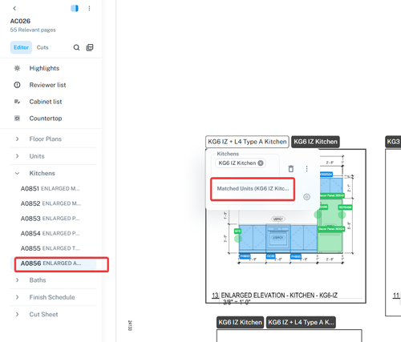
Task: Toggle the blue sidebar panel layout icon
Action: (75, 8)
